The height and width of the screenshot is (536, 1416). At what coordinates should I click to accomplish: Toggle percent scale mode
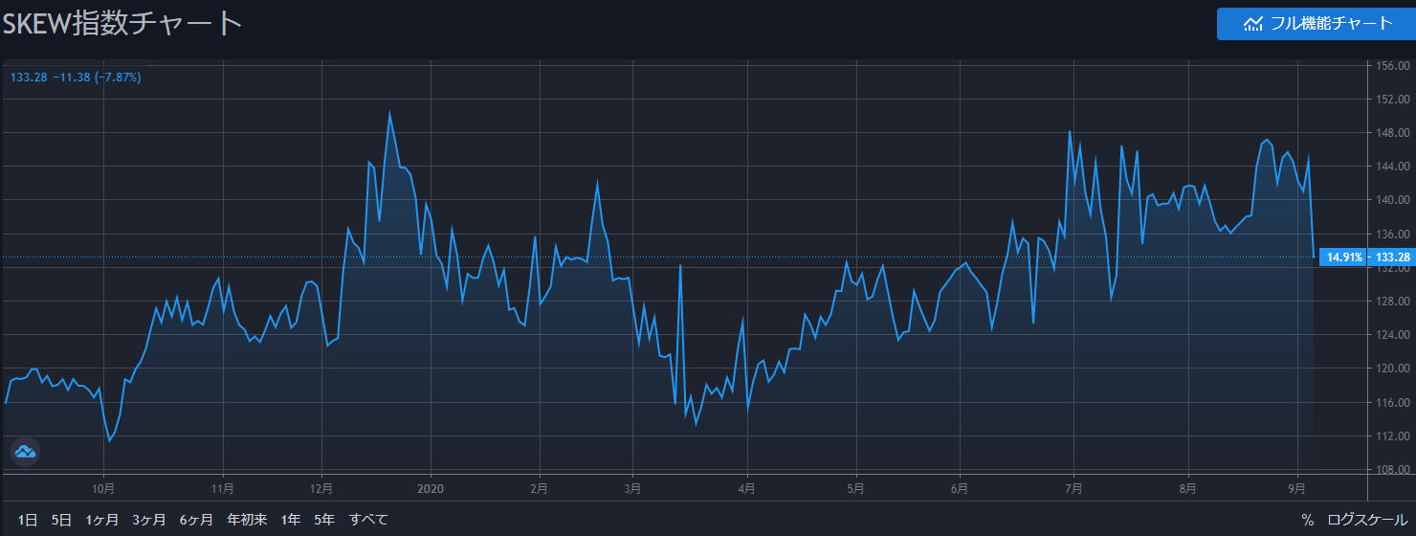[1307, 520]
